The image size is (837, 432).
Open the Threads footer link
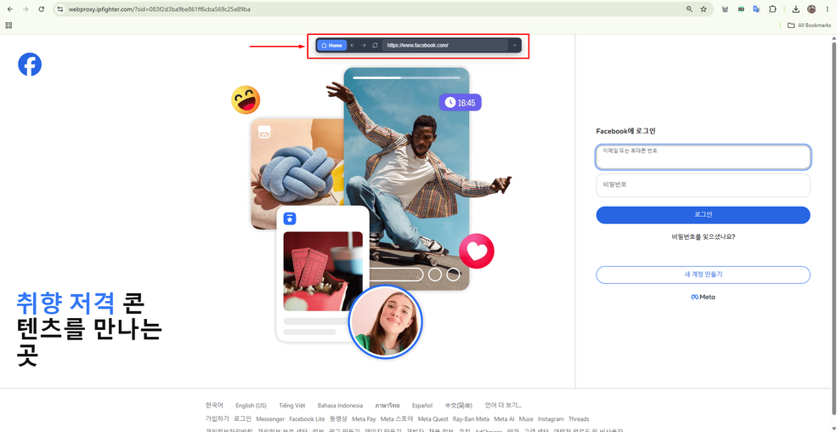click(579, 419)
